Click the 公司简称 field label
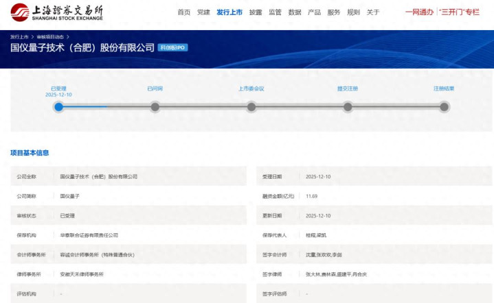 point(27,196)
